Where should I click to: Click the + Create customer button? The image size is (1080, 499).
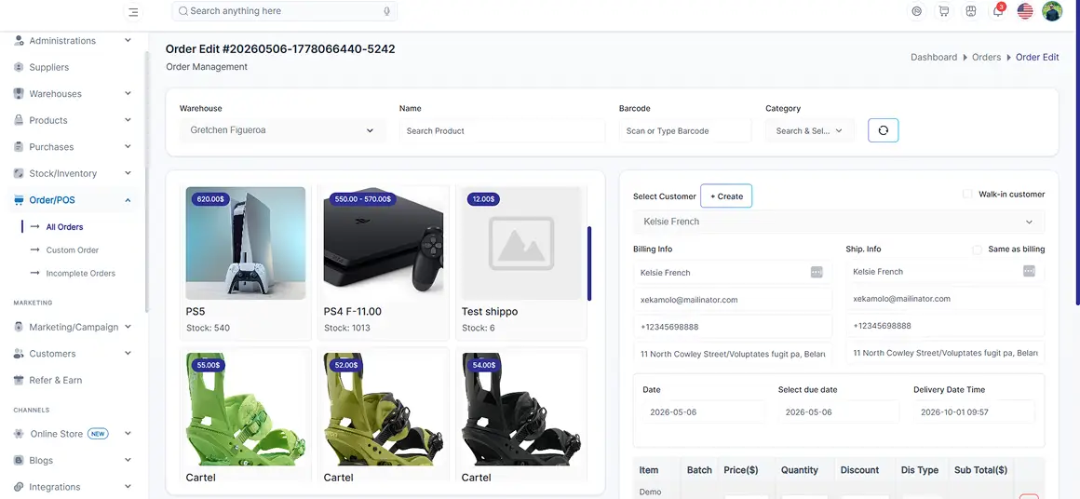[x=726, y=196]
